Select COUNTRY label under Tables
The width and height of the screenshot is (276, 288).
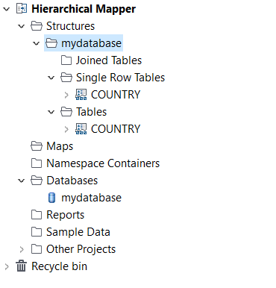116,129
